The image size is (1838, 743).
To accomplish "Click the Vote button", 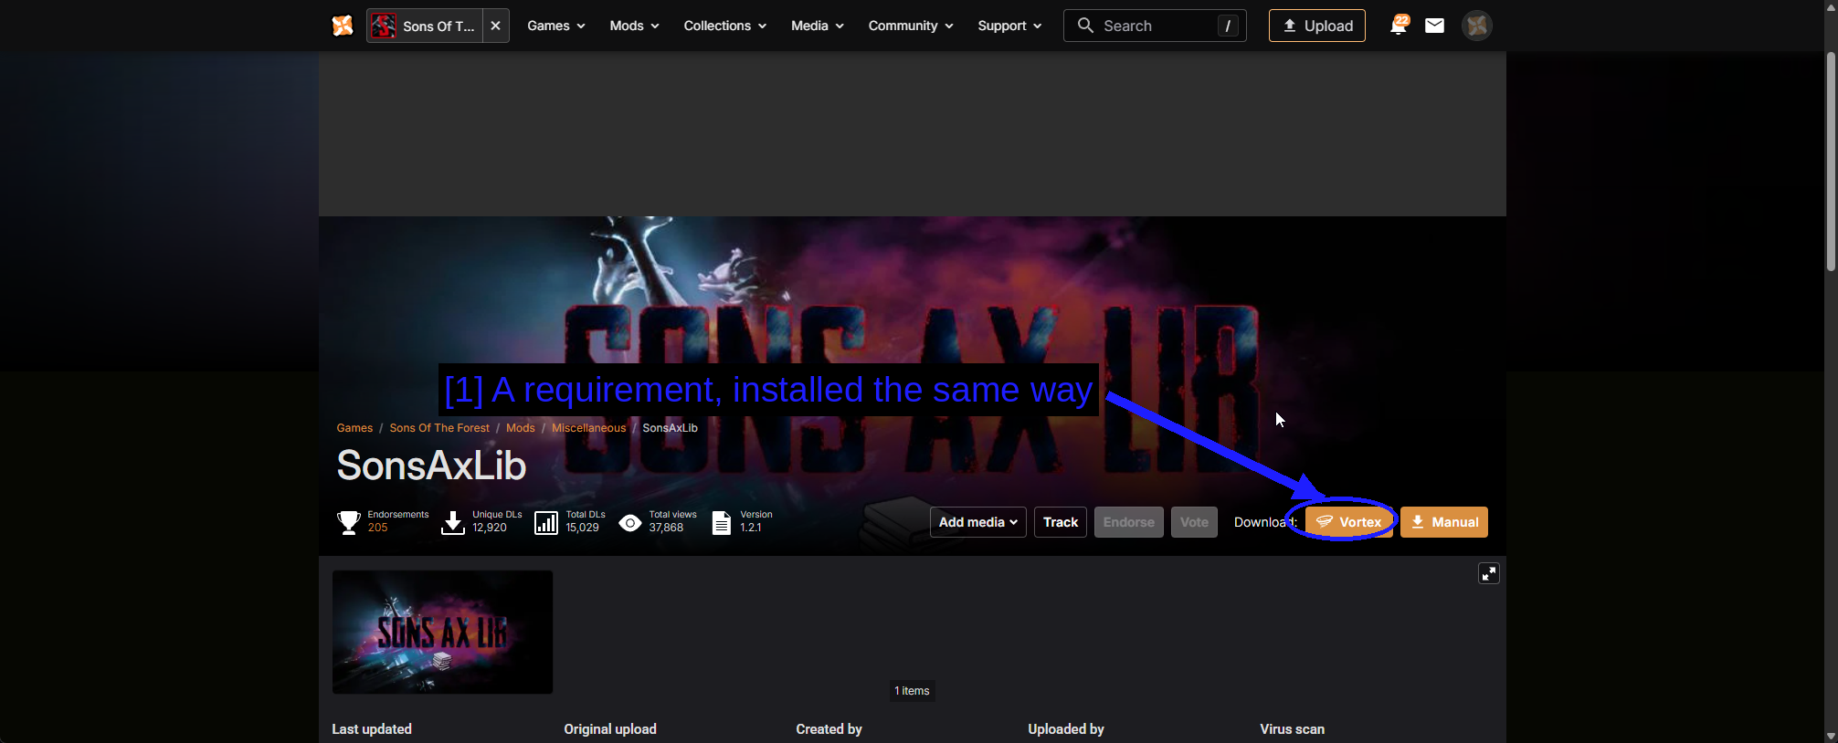I will (x=1194, y=522).
